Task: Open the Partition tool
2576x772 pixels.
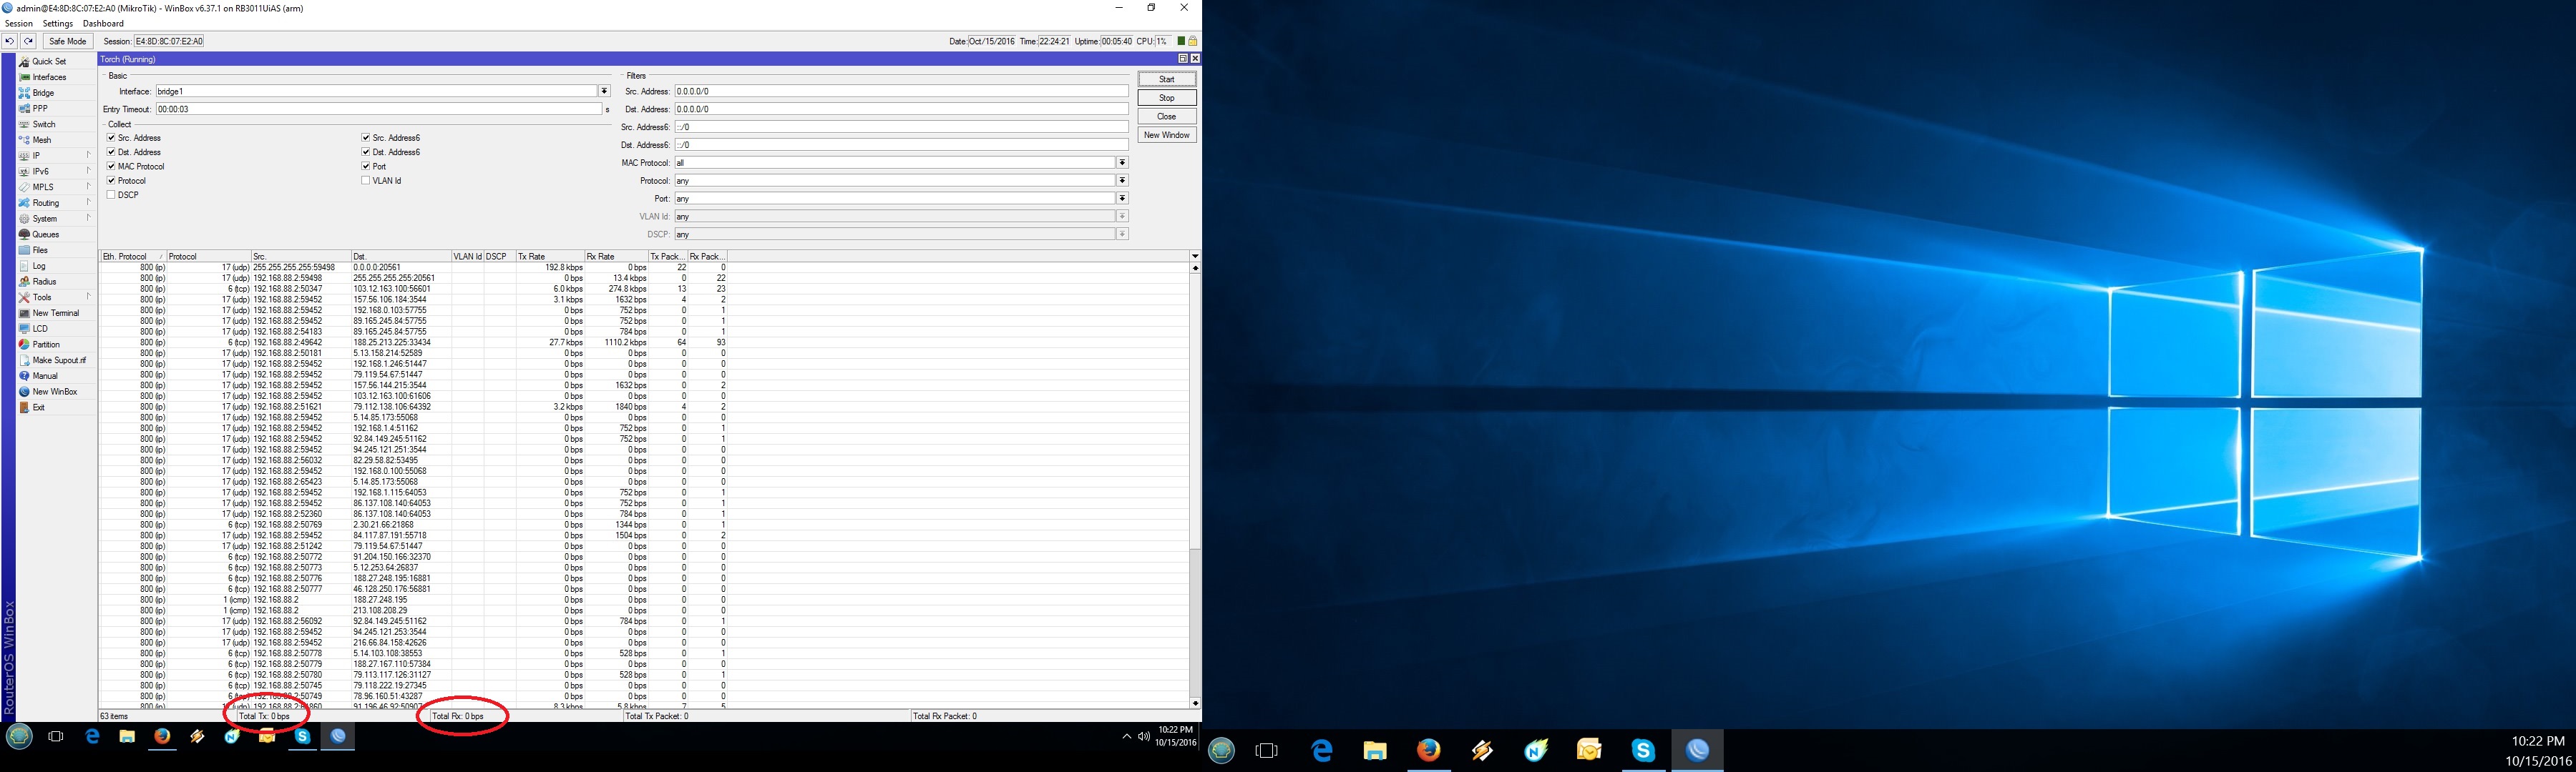Action: click(45, 345)
